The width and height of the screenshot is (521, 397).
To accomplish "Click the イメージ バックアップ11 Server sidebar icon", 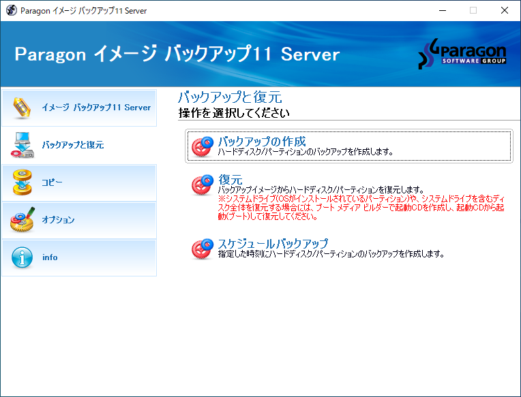I will [x=23, y=108].
